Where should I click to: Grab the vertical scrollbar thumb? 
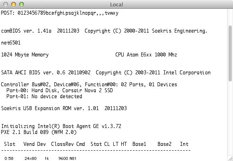[230, 53]
